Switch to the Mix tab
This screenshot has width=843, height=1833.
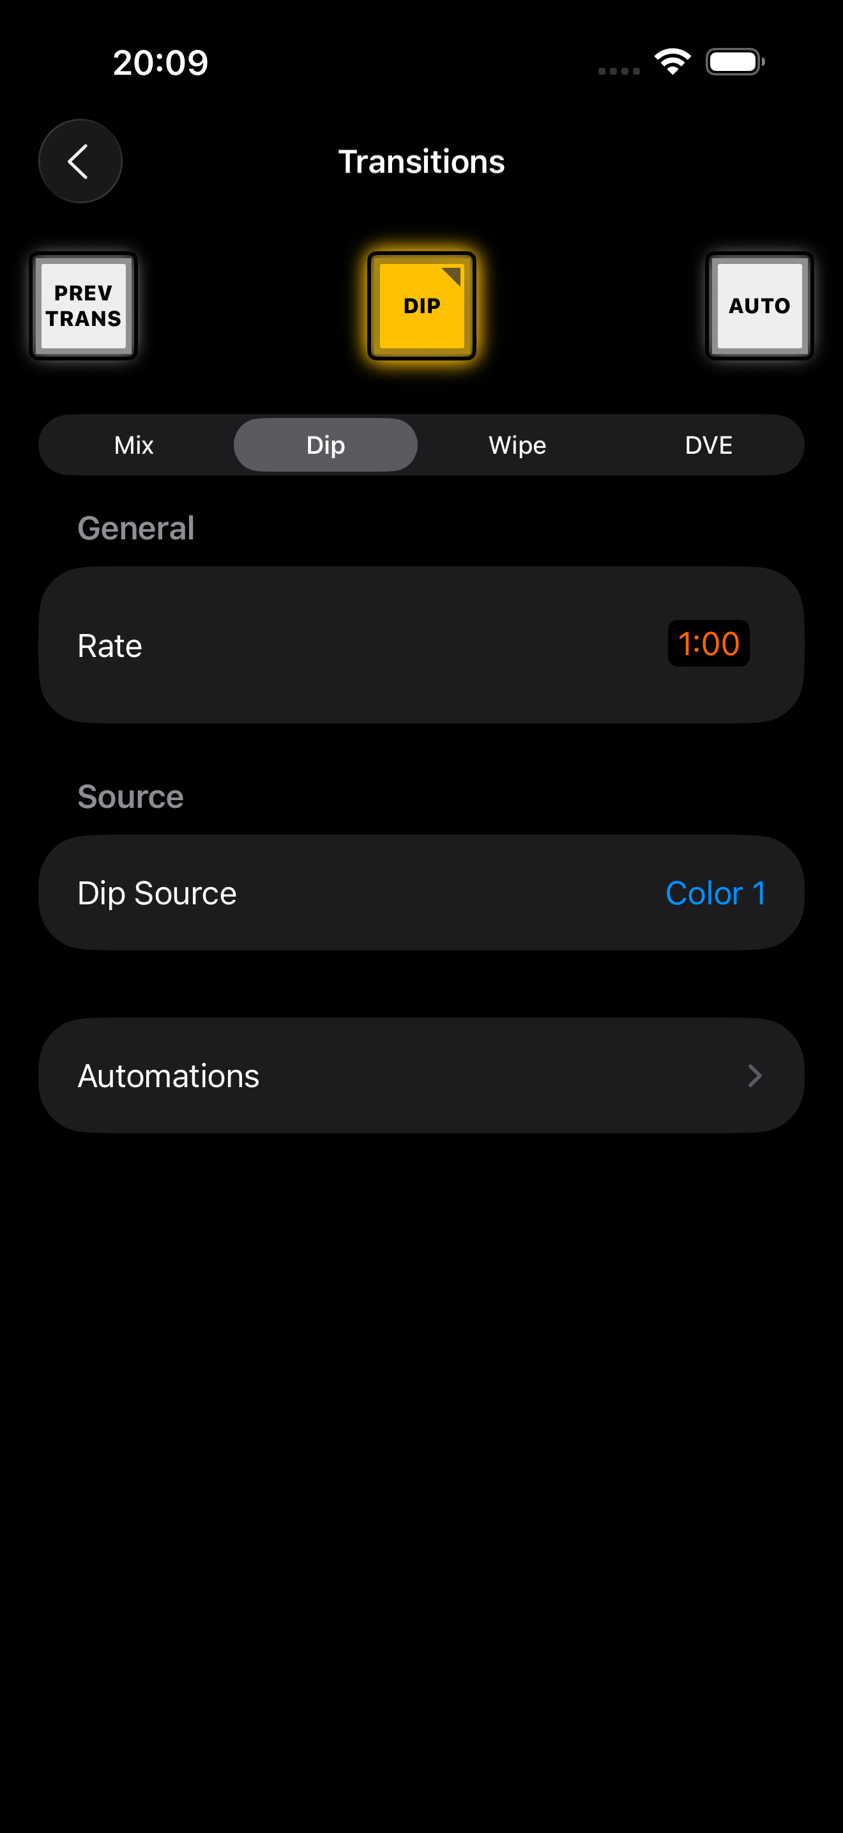[134, 445]
